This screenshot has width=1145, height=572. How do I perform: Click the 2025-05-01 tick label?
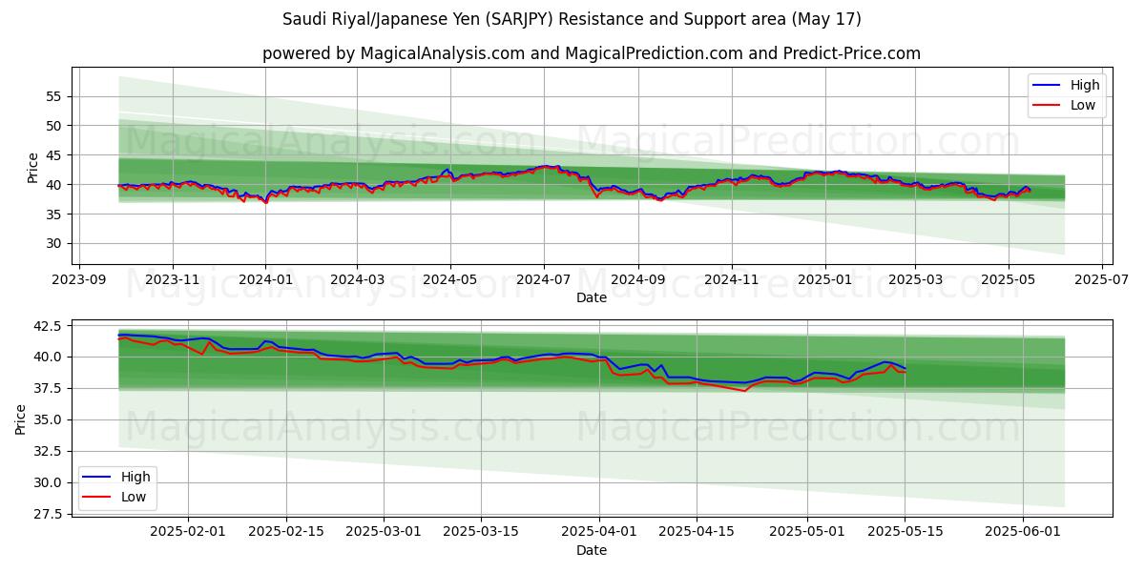808,531
